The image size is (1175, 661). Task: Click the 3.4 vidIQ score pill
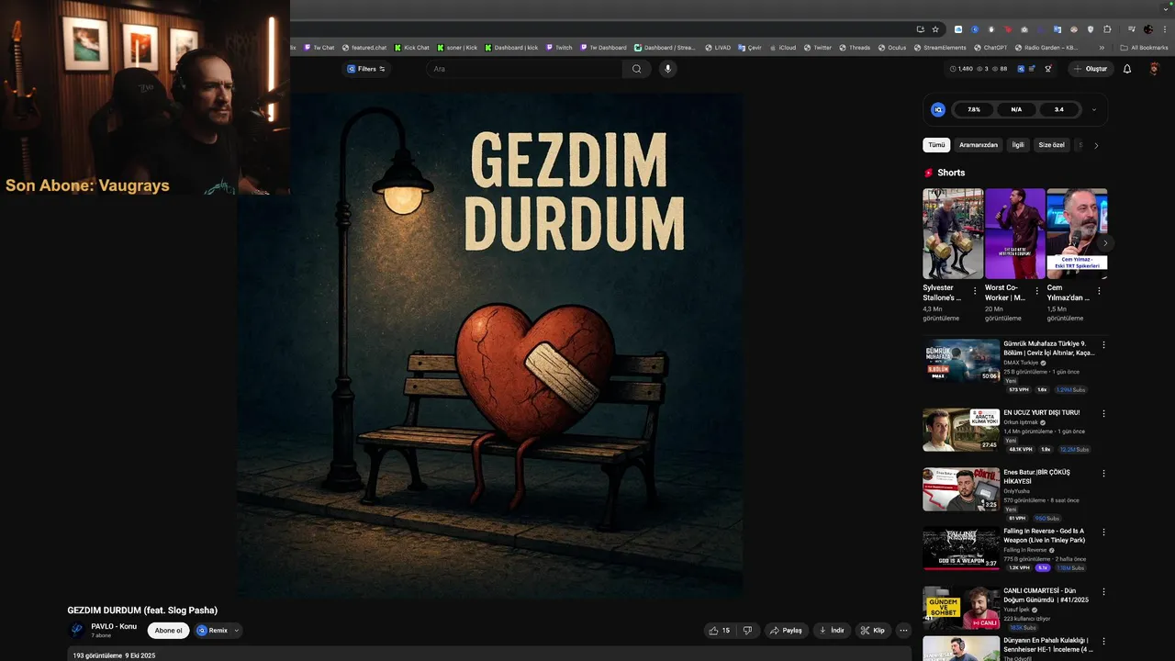click(1059, 109)
